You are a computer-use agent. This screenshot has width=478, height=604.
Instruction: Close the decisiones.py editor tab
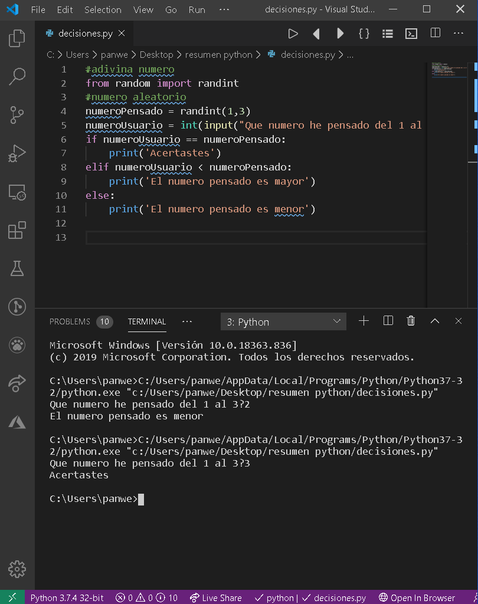click(122, 34)
